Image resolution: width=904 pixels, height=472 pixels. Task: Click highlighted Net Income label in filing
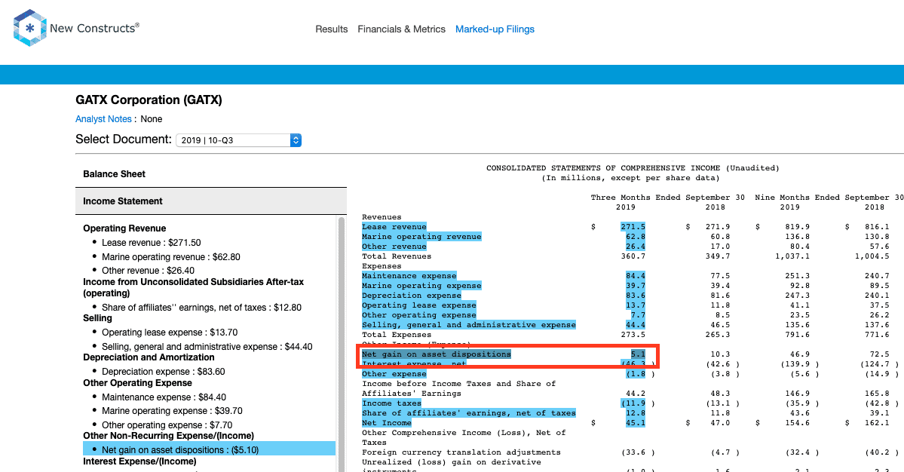tap(387, 423)
